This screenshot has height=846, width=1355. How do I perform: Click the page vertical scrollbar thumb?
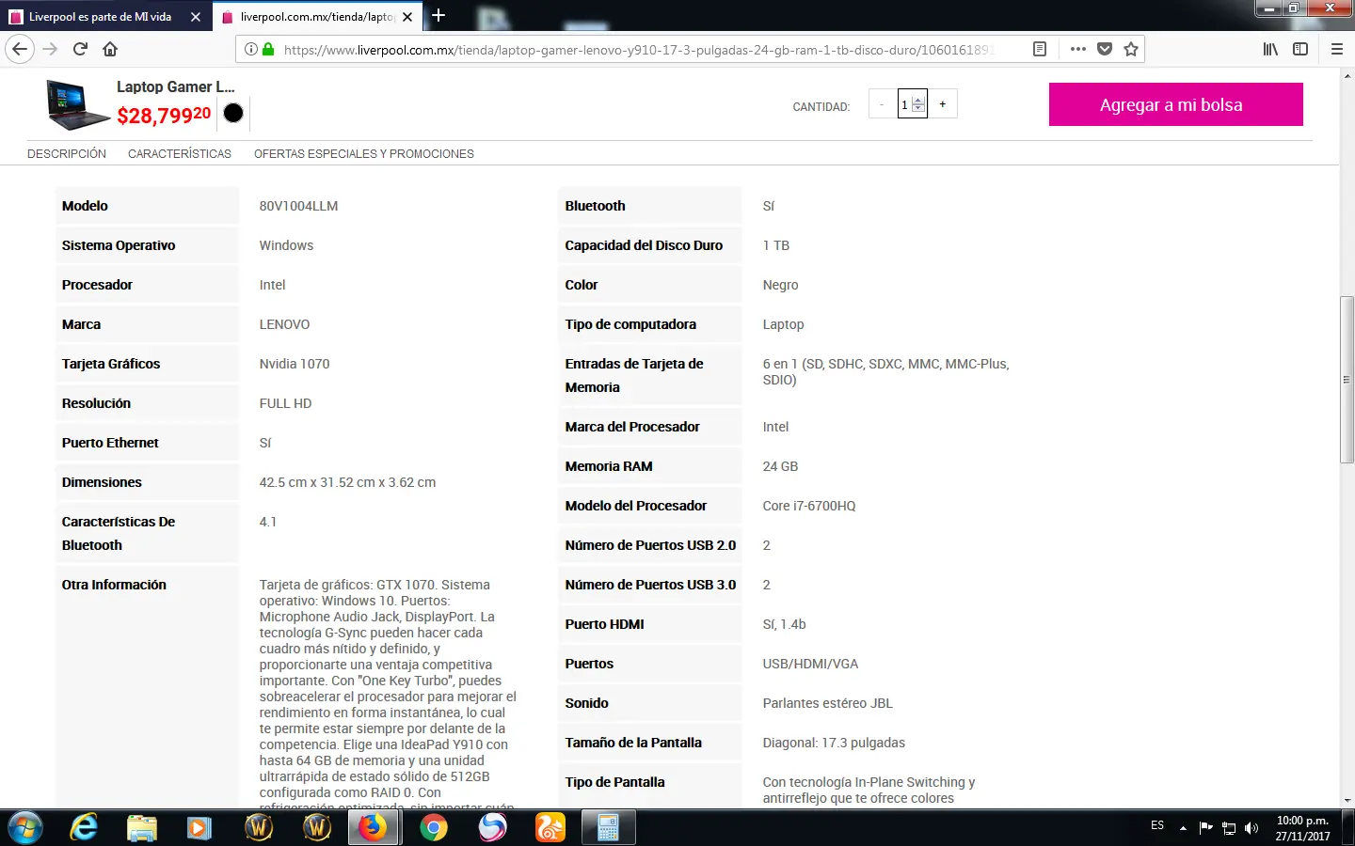click(x=1347, y=380)
